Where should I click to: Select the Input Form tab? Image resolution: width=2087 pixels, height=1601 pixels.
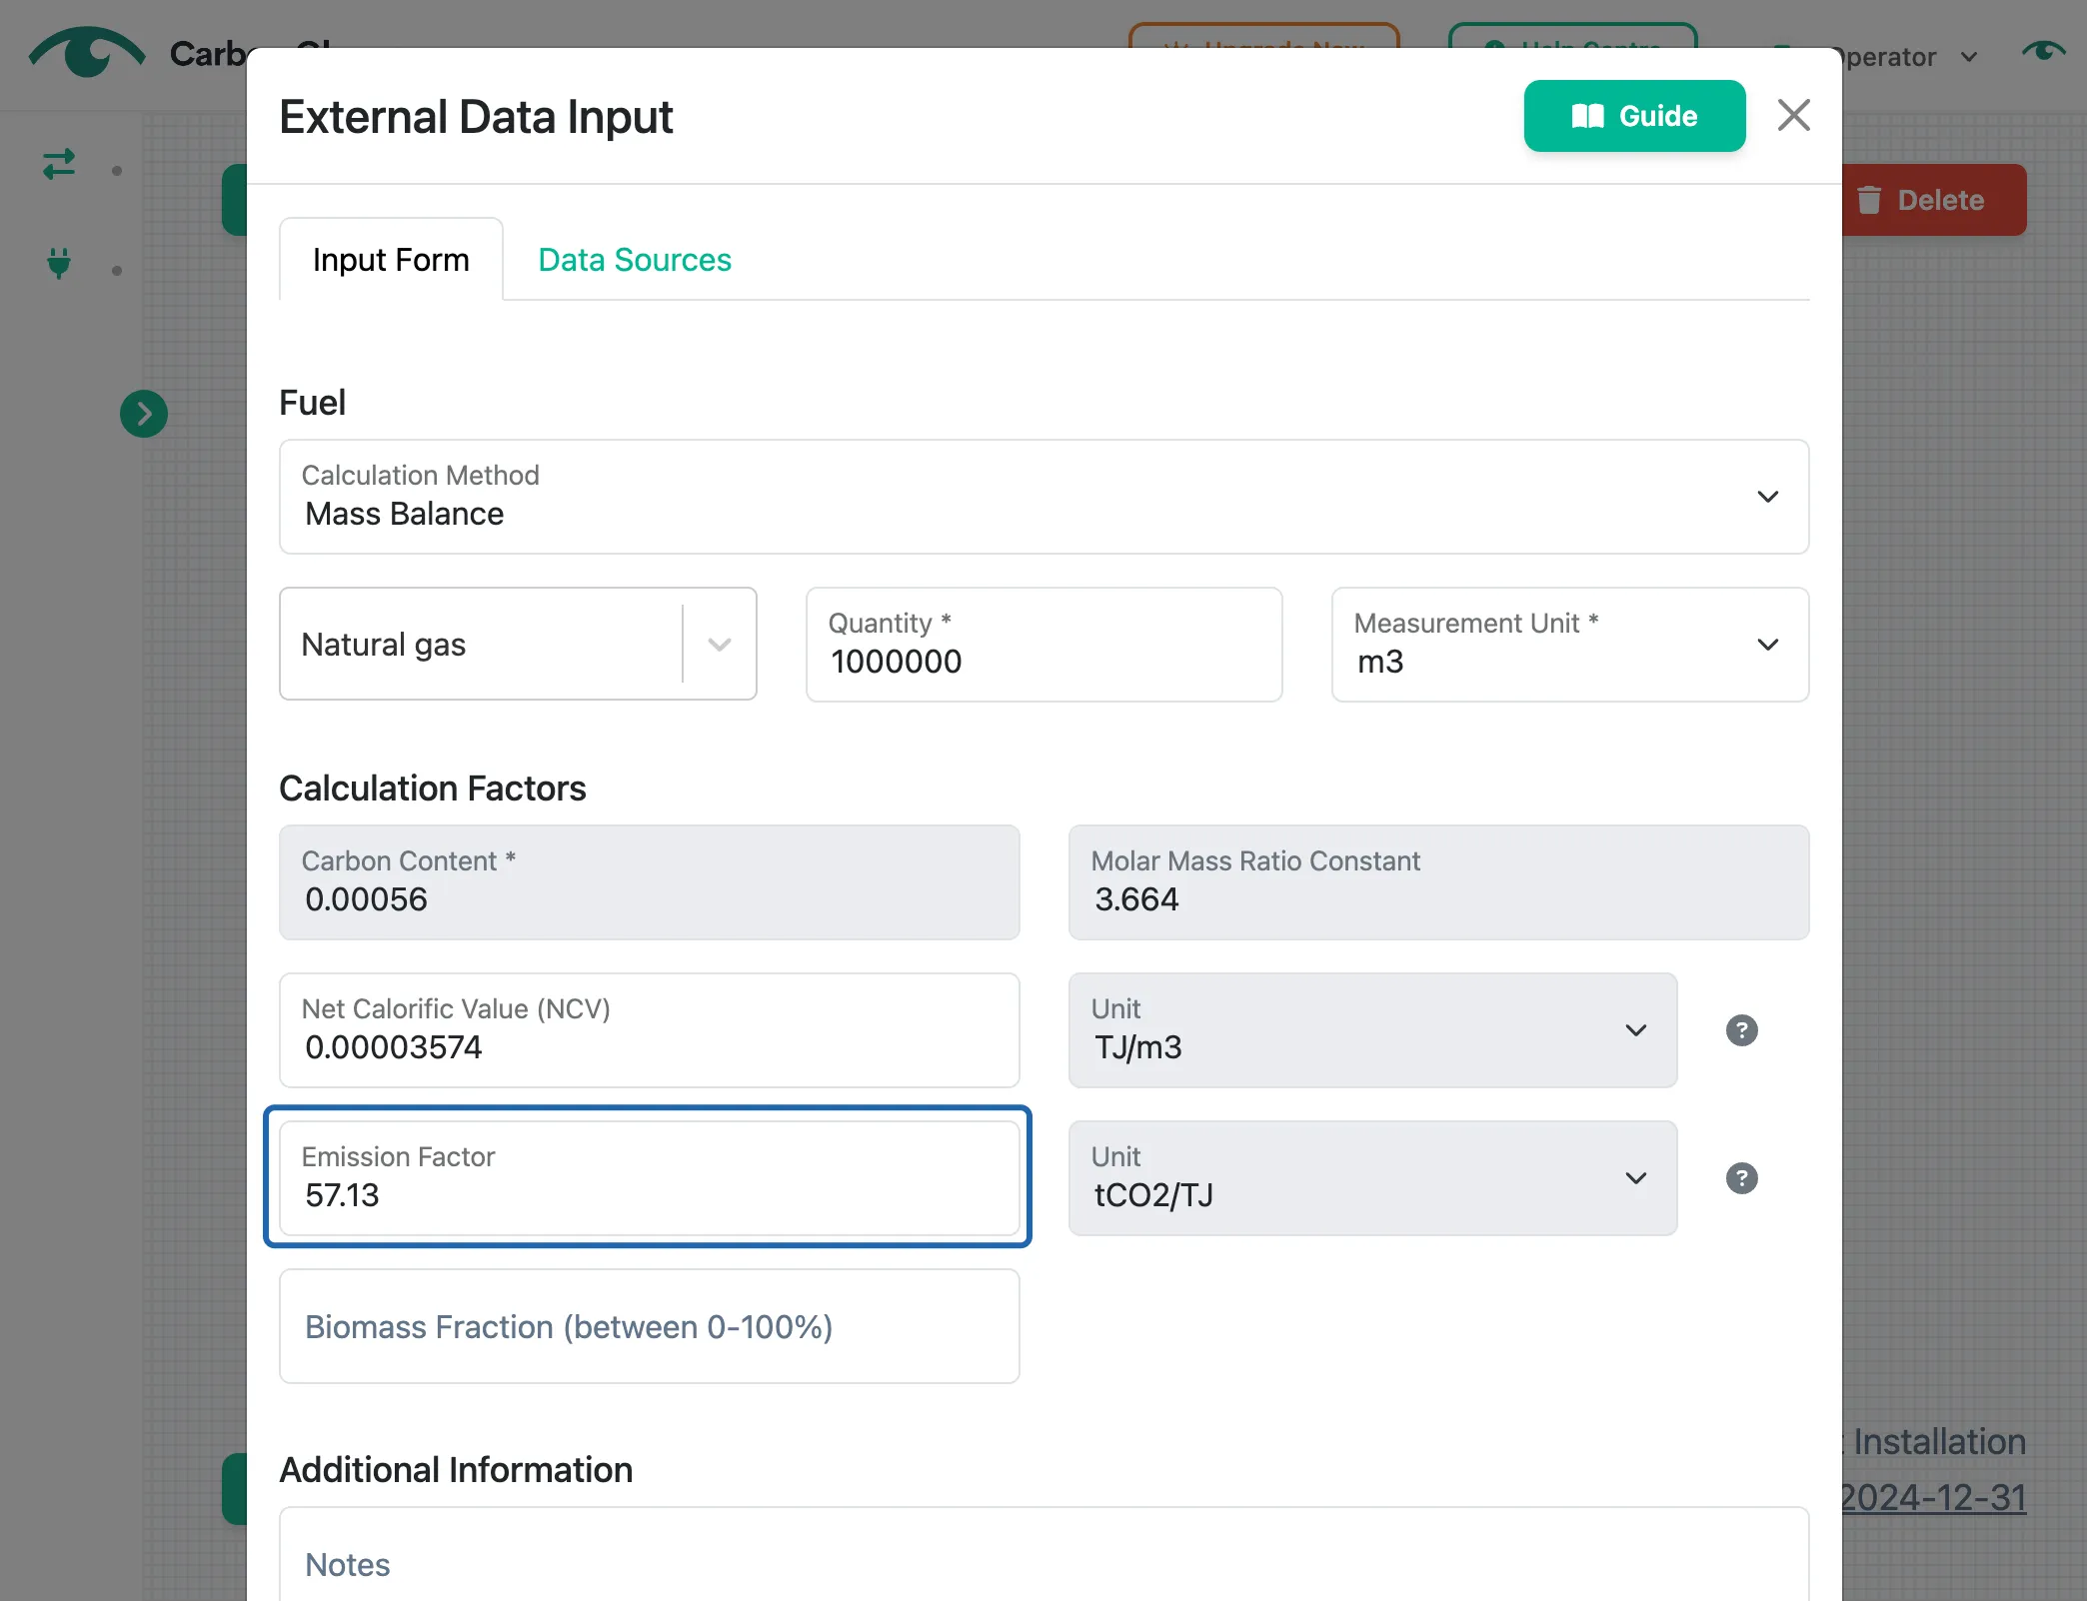point(391,260)
